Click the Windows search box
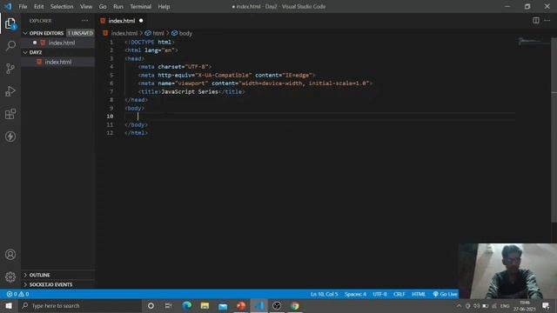Viewport: 557px width, 313px height. coord(79,305)
